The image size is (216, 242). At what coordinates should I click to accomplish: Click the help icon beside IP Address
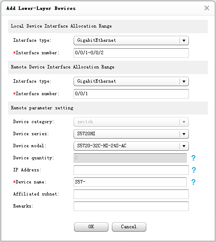pos(194,170)
